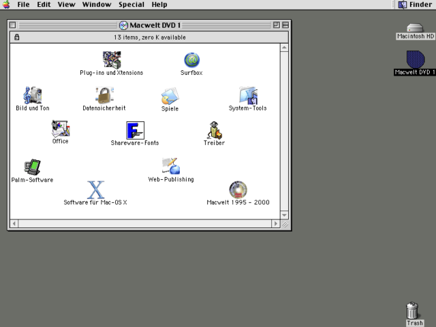Click the horizontal scrollbar right arrow
The image size is (436, 327).
(x=275, y=223)
